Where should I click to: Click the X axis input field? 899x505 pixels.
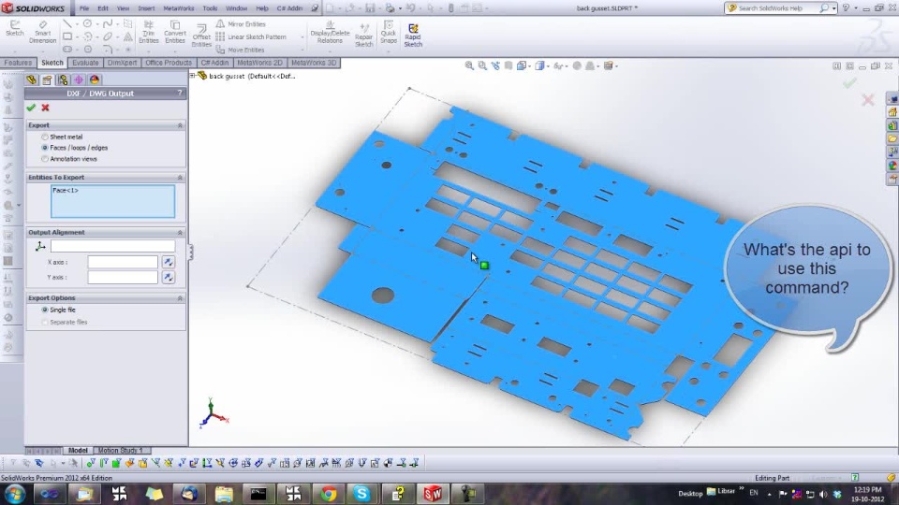(123, 262)
